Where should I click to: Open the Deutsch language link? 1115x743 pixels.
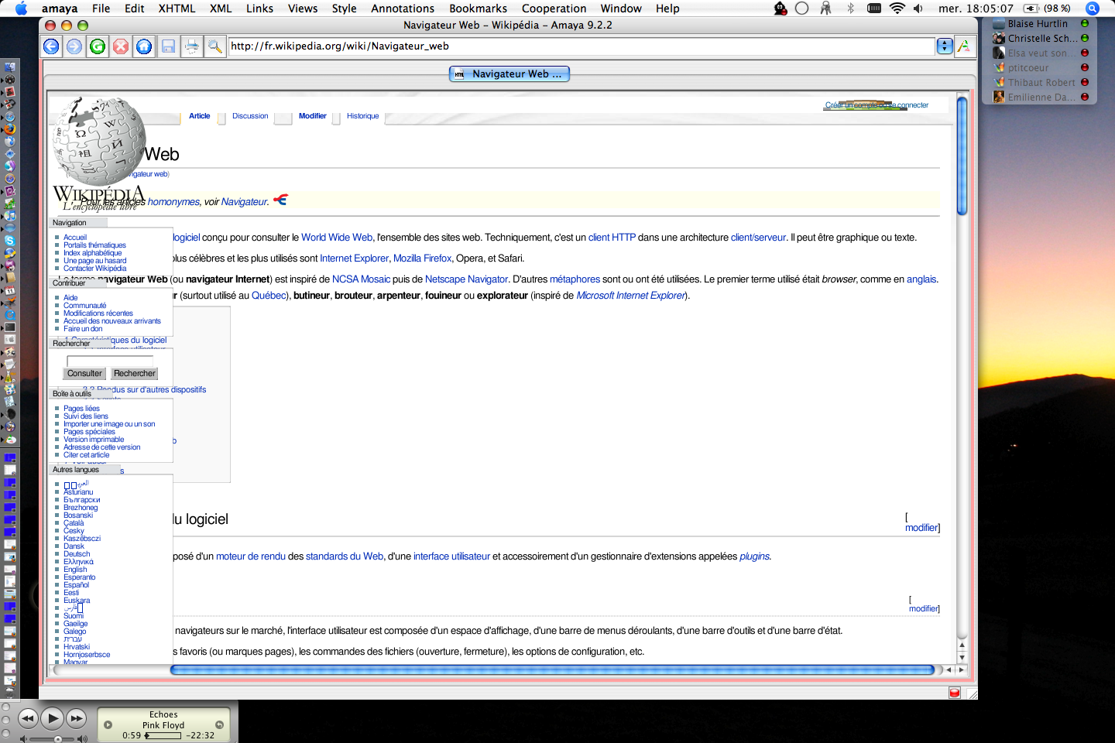tap(77, 554)
